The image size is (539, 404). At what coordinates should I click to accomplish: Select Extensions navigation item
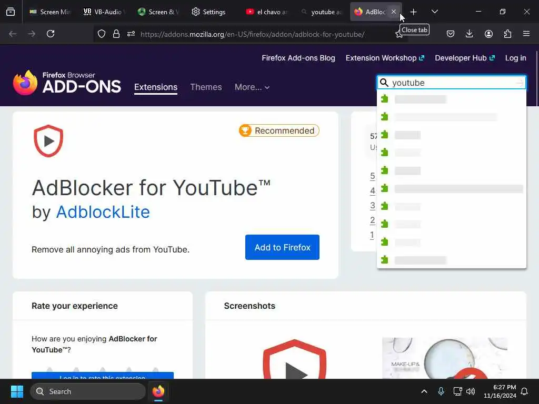[156, 87]
